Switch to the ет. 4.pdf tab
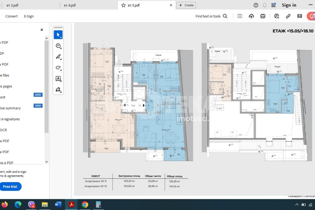Viewport: 315px width, 210px height. [x=70, y=5]
